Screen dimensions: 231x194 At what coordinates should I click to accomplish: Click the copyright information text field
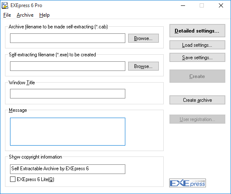[x=68, y=169]
